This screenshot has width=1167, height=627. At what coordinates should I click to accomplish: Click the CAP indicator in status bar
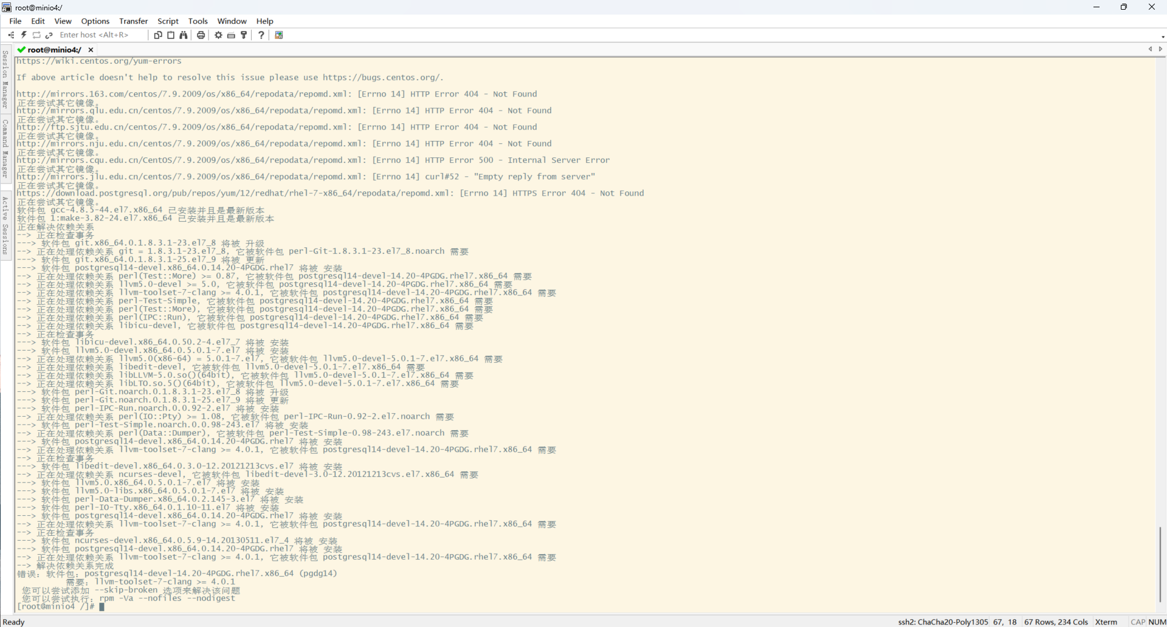(1138, 622)
